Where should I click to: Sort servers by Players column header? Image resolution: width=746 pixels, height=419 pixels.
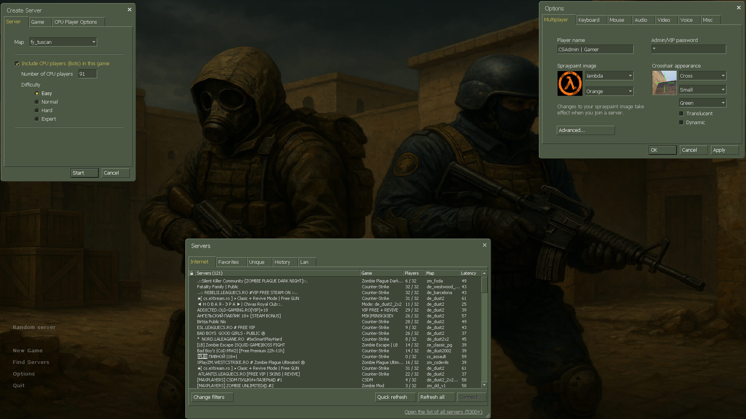pyautogui.click(x=413, y=273)
